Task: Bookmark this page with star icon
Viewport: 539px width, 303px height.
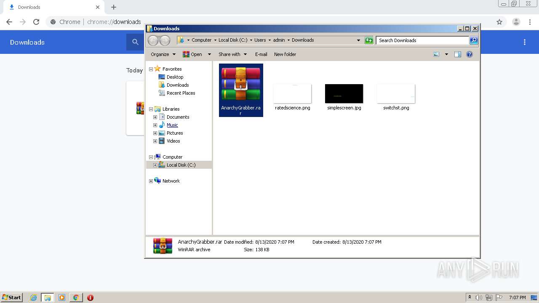Action: [x=499, y=22]
